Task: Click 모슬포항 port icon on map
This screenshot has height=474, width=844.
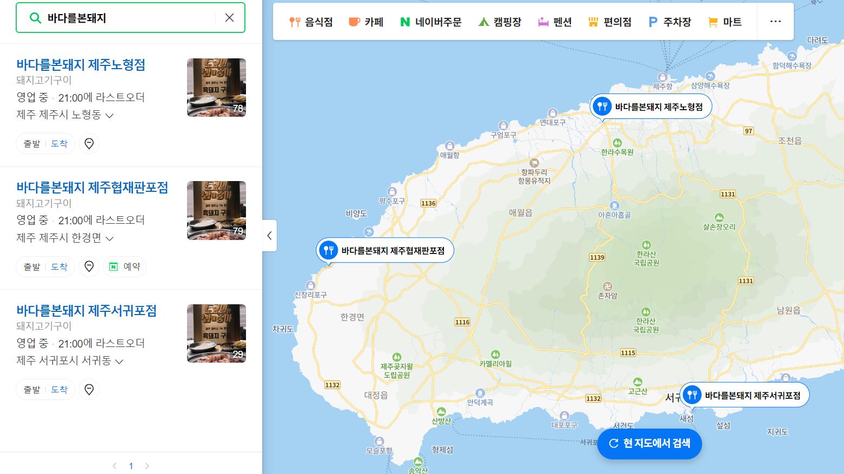Action: coord(380,441)
